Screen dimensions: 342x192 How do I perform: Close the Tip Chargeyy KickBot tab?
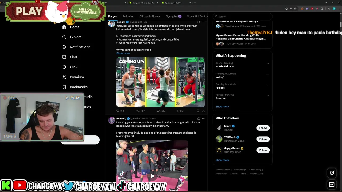(x=190, y=3)
